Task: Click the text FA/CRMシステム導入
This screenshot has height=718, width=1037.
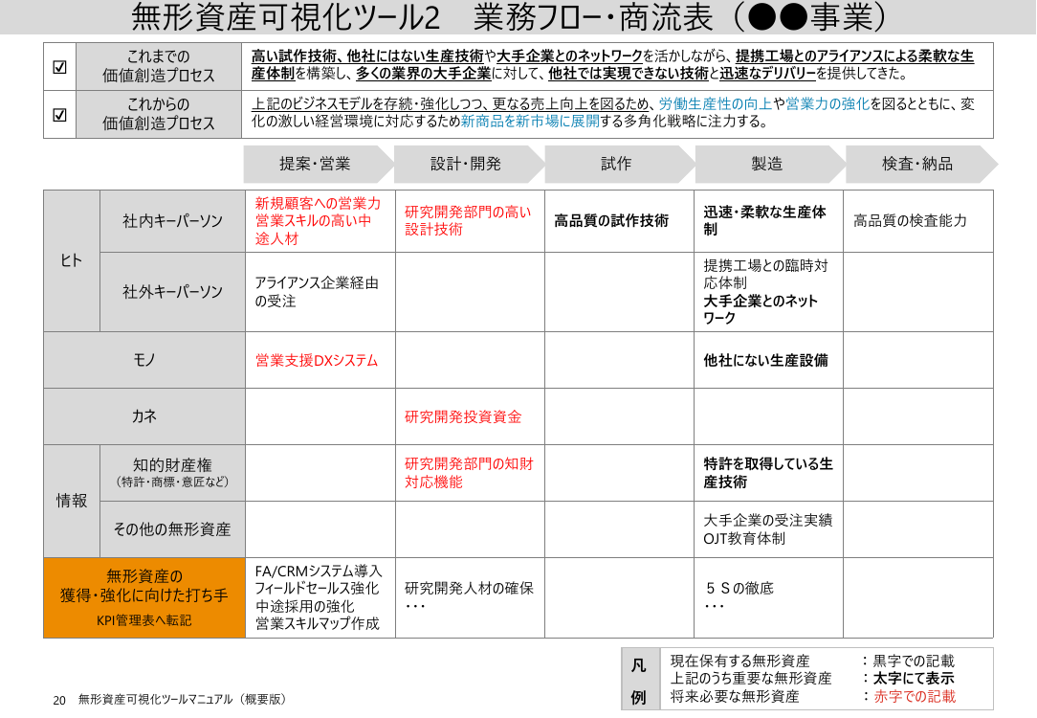Action: pos(319,571)
